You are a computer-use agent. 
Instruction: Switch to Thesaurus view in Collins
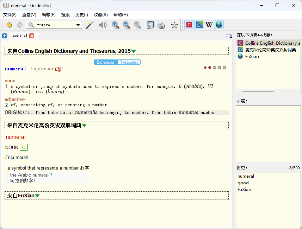[x=129, y=62]
